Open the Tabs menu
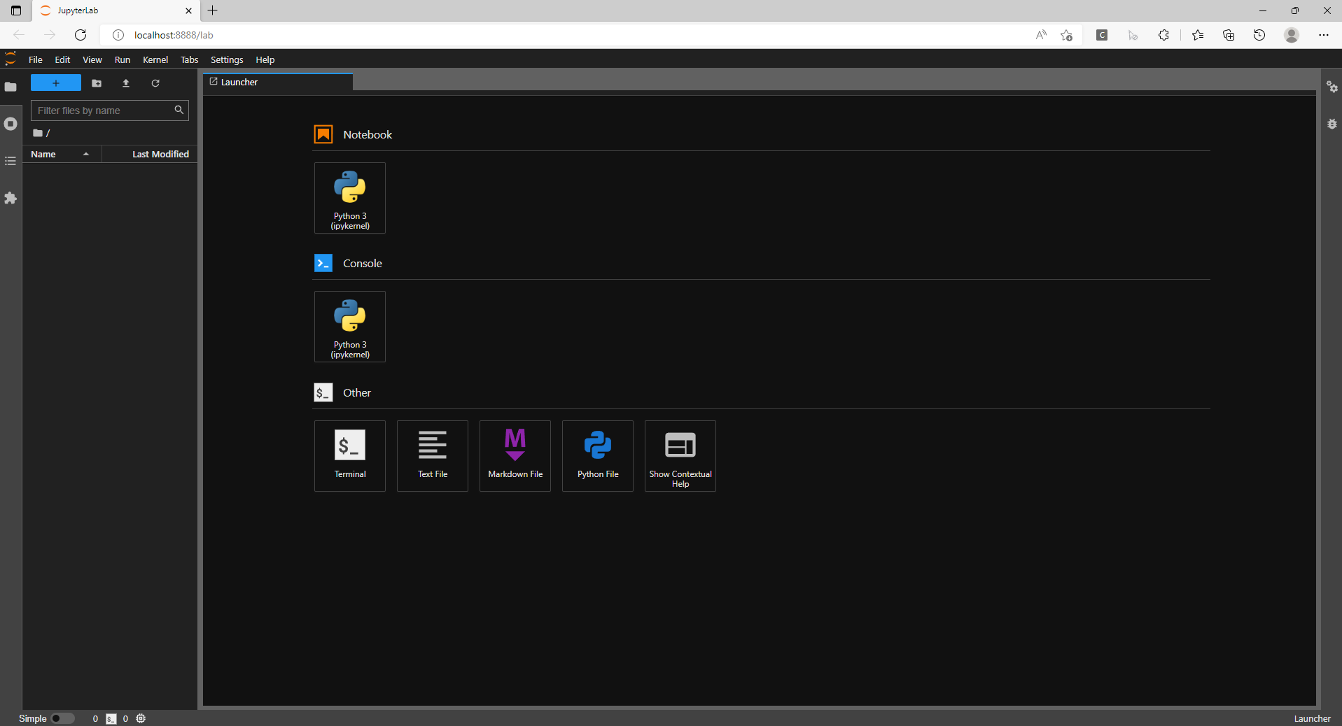 point(189,59)
